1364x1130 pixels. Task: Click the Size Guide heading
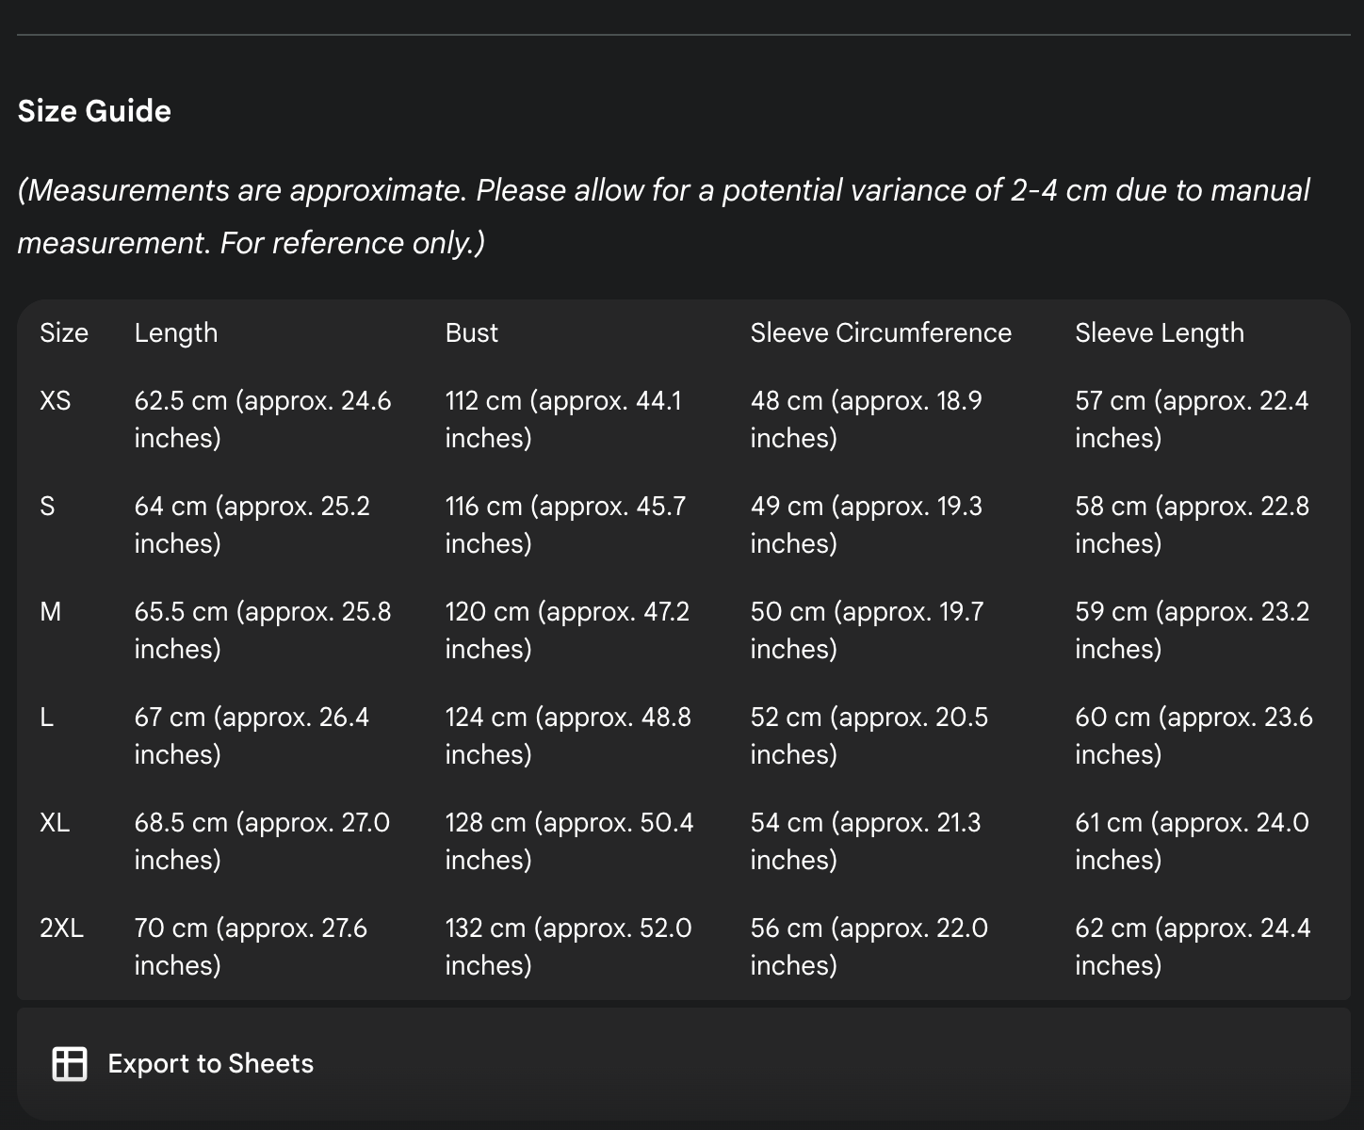point(94,111)
